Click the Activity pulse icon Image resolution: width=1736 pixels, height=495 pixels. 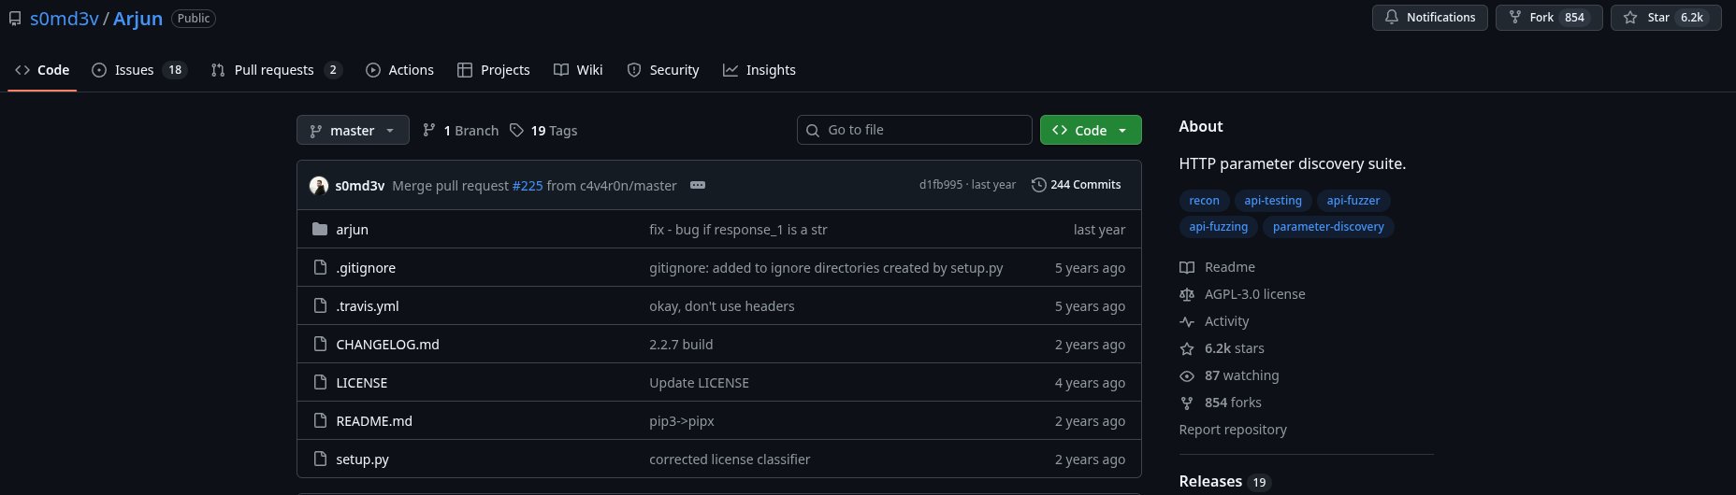(x=1187, y=321)
